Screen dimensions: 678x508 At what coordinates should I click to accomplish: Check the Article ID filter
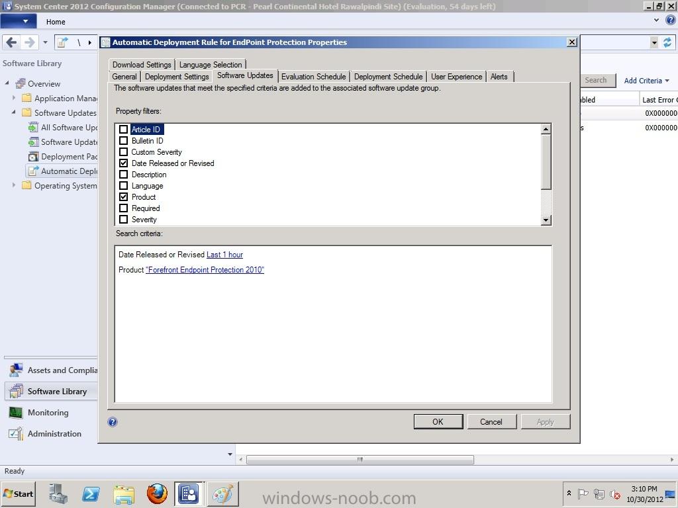coord(124,129)
